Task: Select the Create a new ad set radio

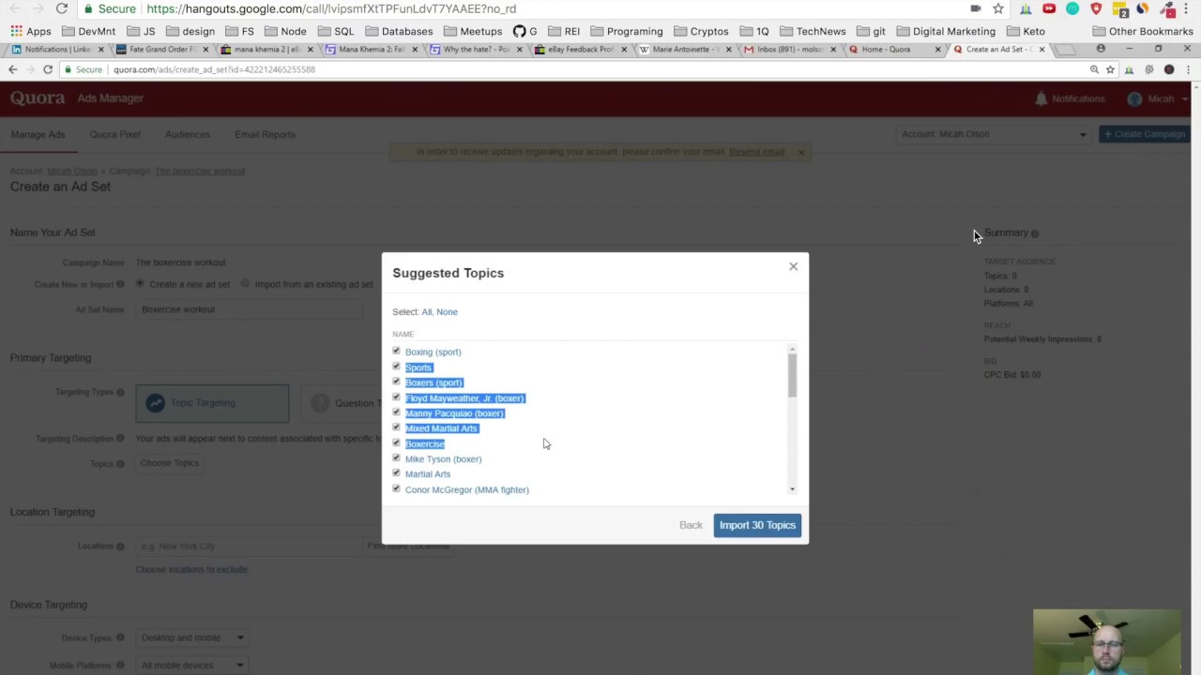Action: point(140,283)
